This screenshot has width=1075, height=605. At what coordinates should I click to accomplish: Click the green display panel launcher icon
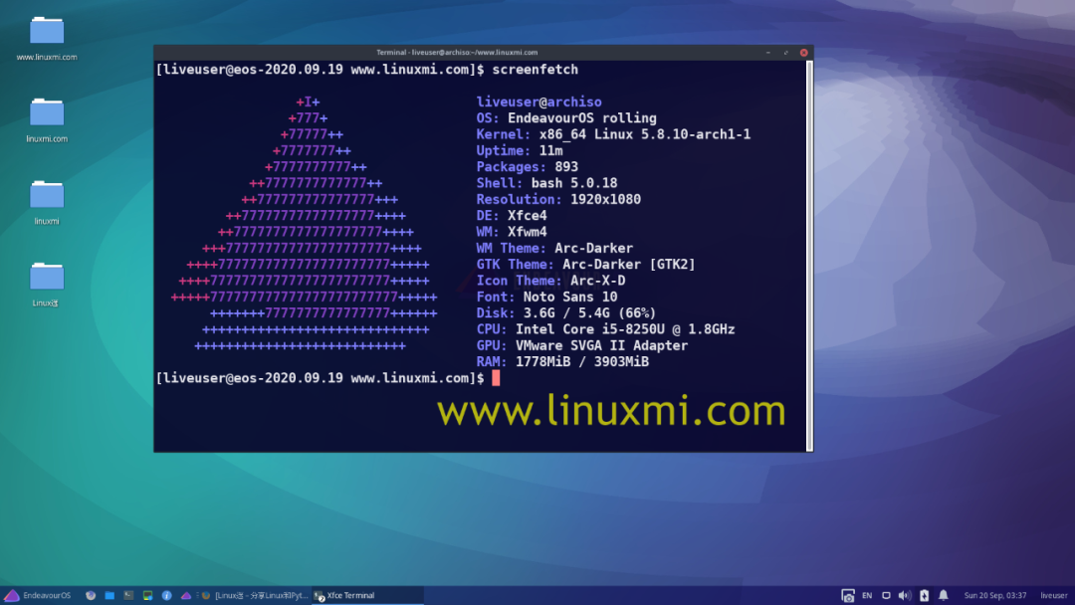click(147, 595)
